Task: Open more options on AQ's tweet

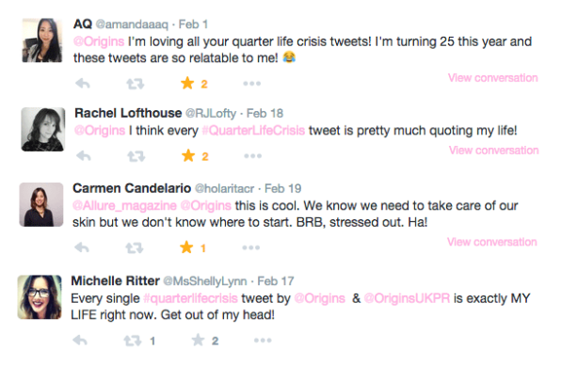Action: click(252, 84)
